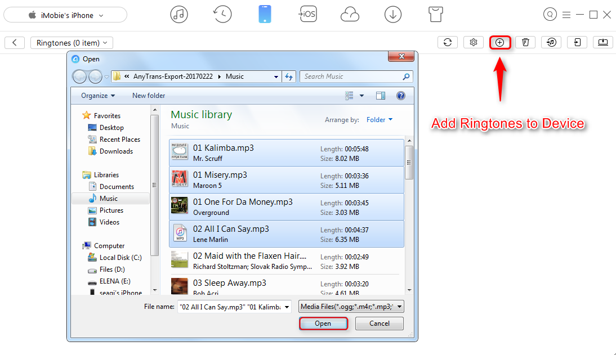Click the Kalimba album art thumbnail
This screenshot has width=616, height=355.
[180, 151]
